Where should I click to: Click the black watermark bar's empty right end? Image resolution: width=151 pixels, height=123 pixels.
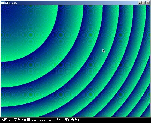[116, 120]
